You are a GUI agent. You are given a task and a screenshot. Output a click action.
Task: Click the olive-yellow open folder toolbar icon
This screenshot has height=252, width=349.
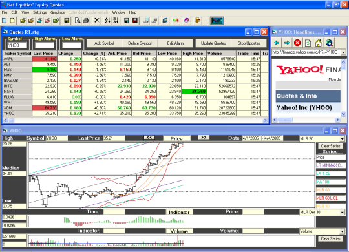point(23,21)
